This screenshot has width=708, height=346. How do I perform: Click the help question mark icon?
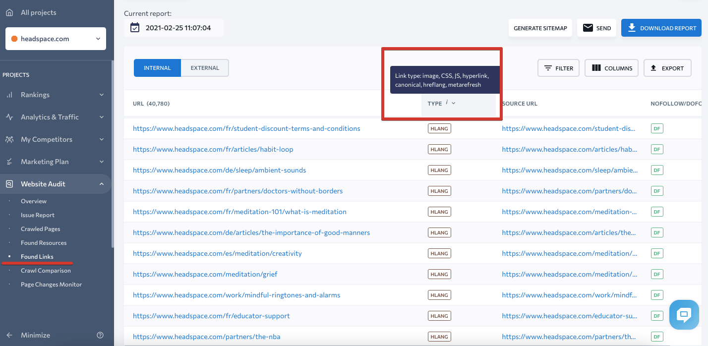[x=100, y=335]
